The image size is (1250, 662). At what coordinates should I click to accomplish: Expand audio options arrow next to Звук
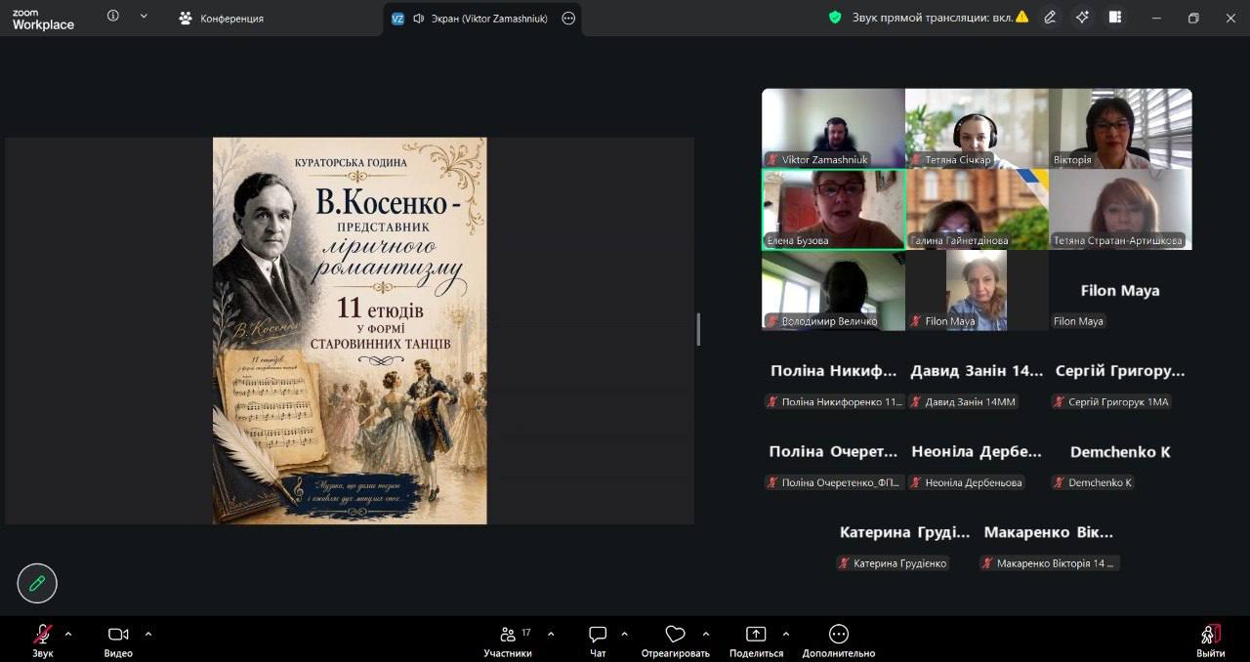click(68, 634)
